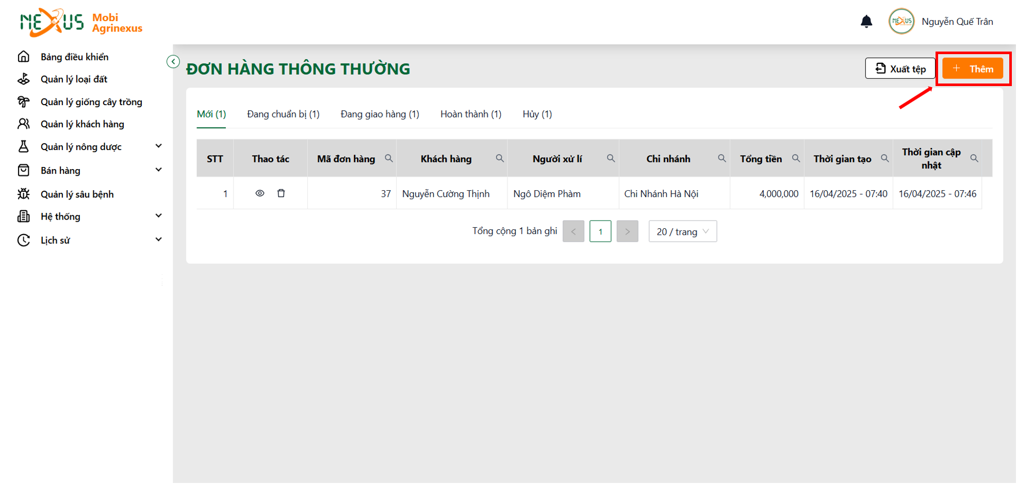Screen dimensions: 1017x484
Task: Click Tổng cộng 1 bản ghi text
Action: coord(515,231)
